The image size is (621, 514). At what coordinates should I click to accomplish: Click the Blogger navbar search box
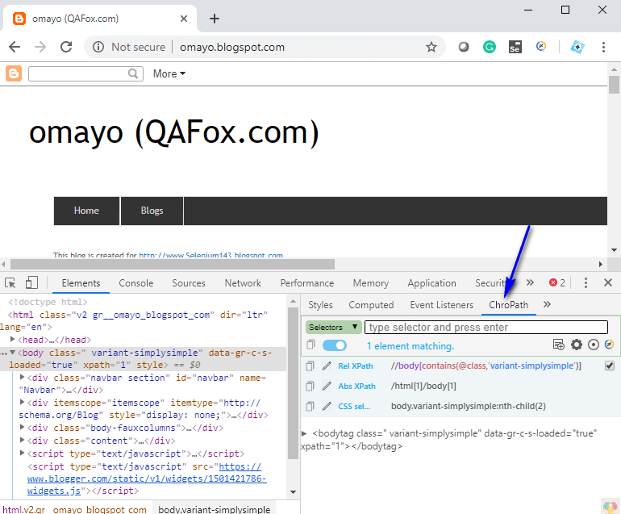pyautogui.click(x=85, y=73)
